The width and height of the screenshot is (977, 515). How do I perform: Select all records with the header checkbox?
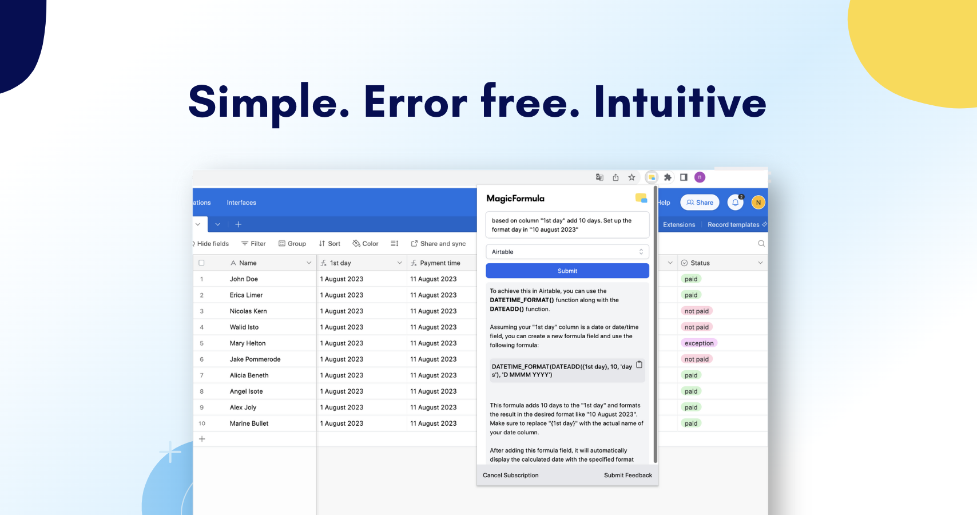(201, 262)
